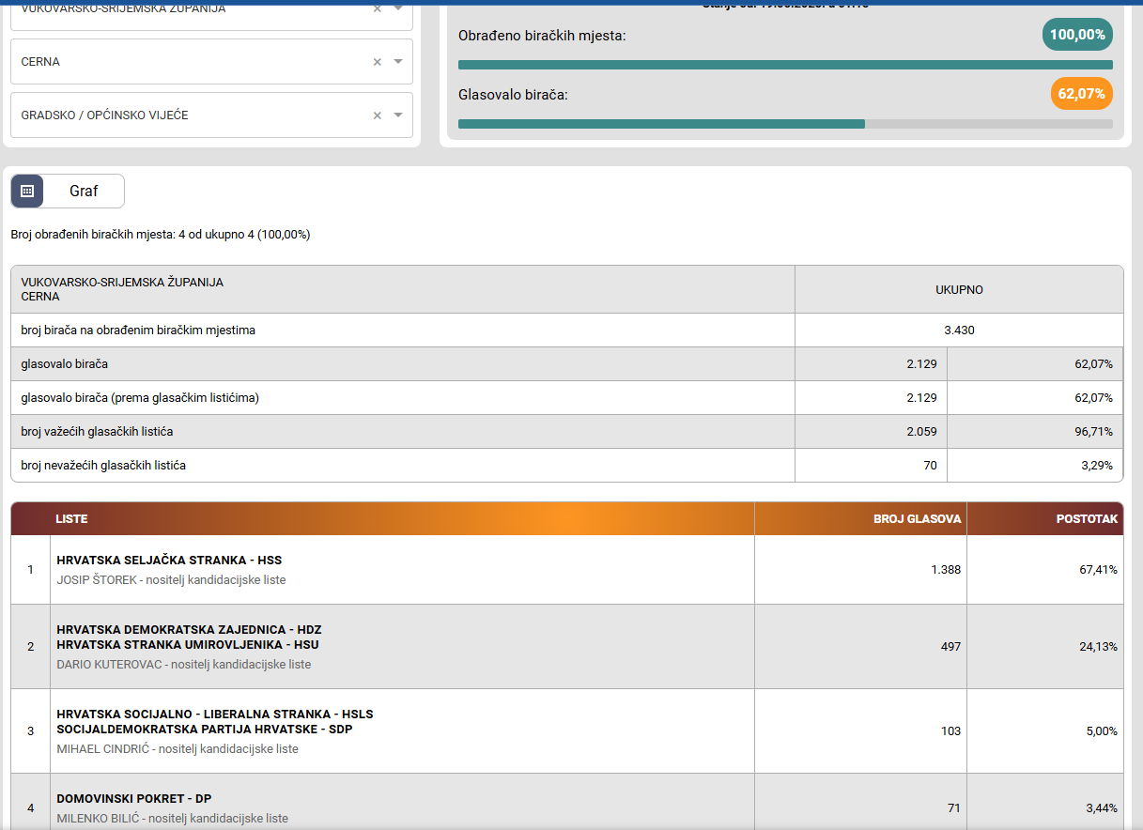Expand the Gradsko / Općinsko vijeće dropdown
Viewport: 1143px width, 830px height.
[398, 115]
